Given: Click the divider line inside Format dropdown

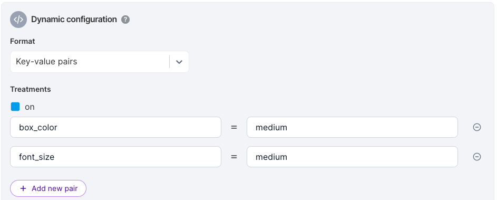Looking at the screenshot, I should 169,62.
